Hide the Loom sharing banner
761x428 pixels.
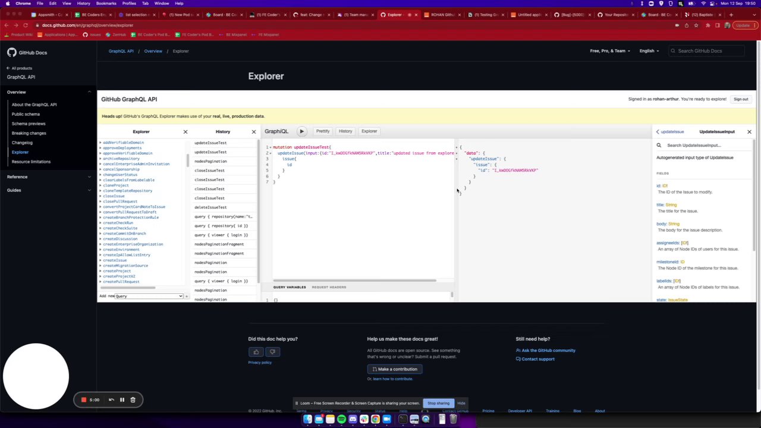tap(461, 403)
